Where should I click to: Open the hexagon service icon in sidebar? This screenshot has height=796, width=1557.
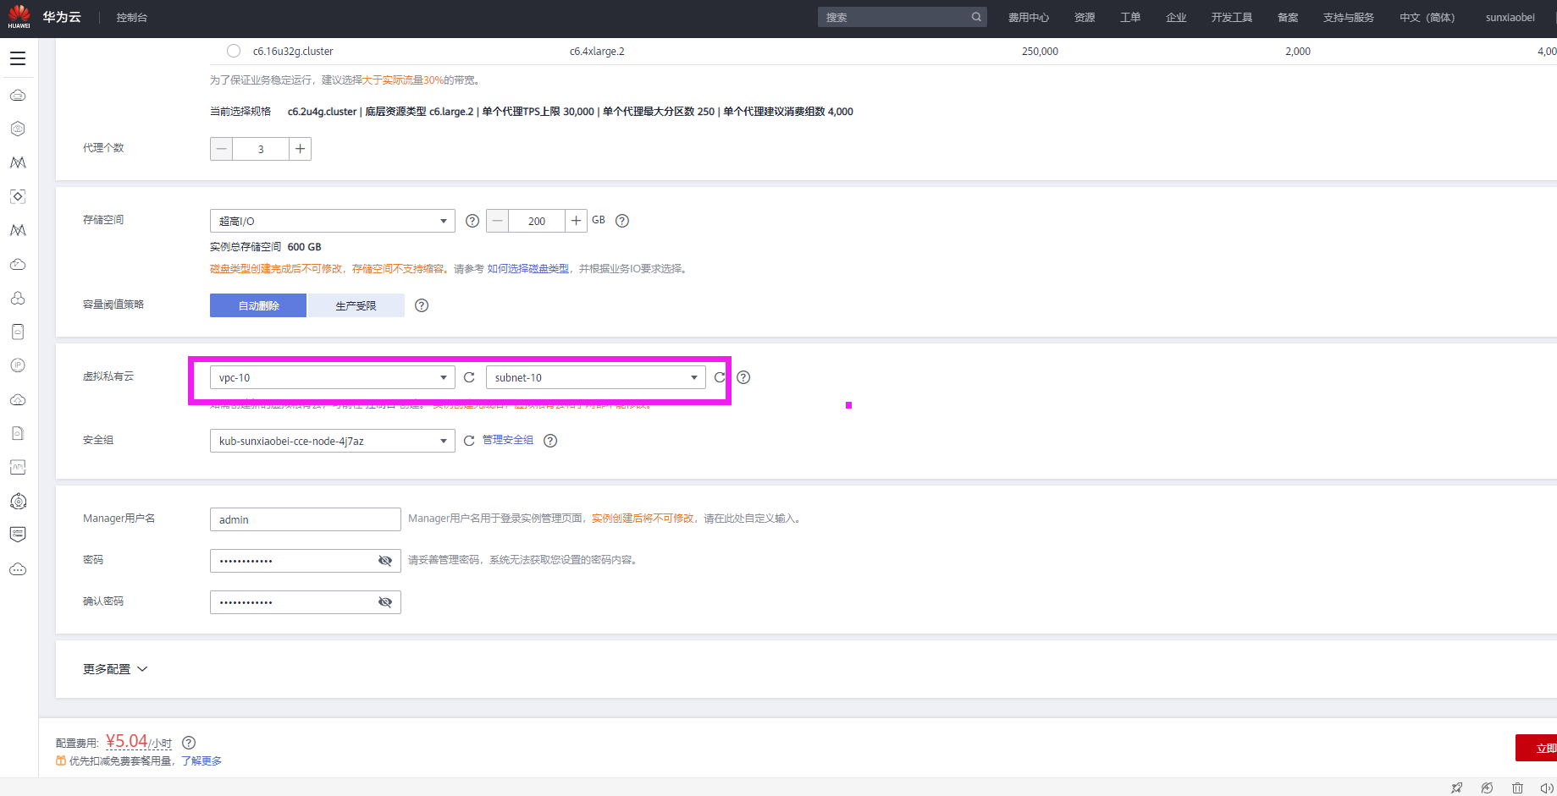tap(18, 129)
